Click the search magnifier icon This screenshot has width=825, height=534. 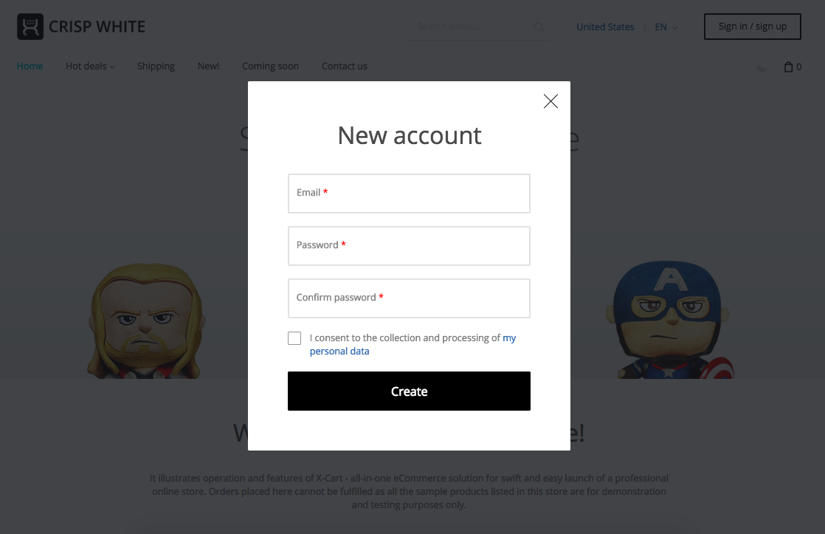tap(539, 27)
